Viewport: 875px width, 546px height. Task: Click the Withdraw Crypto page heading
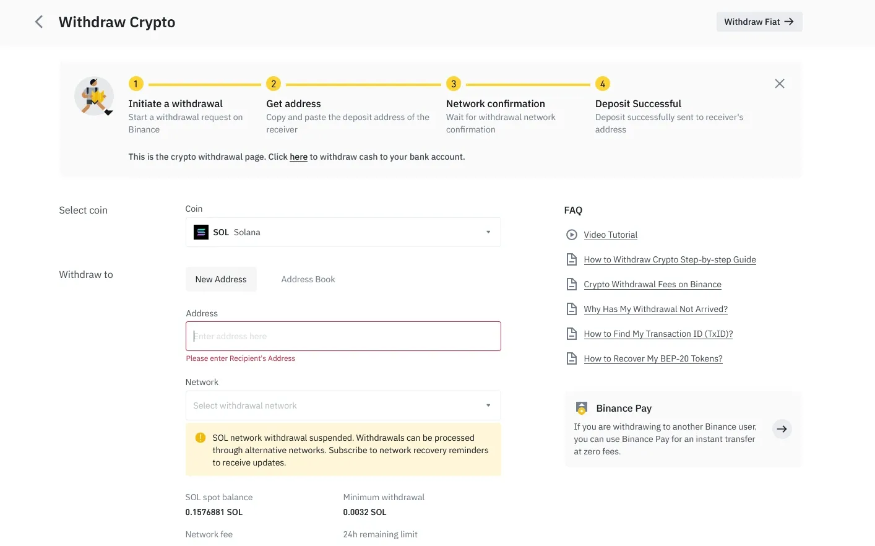pos(117,22)
